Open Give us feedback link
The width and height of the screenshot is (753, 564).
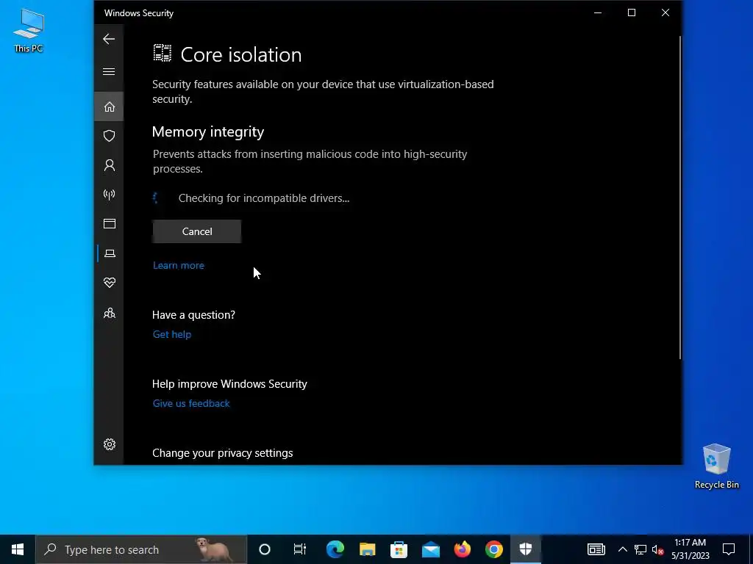(191, 403)
